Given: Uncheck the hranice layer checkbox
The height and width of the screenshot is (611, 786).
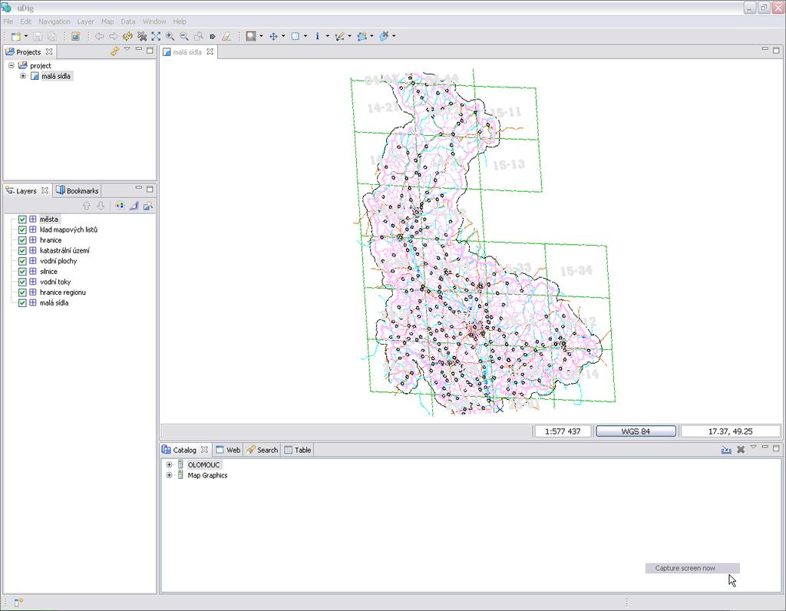Looking at the screenshot, I should (22, 240).
